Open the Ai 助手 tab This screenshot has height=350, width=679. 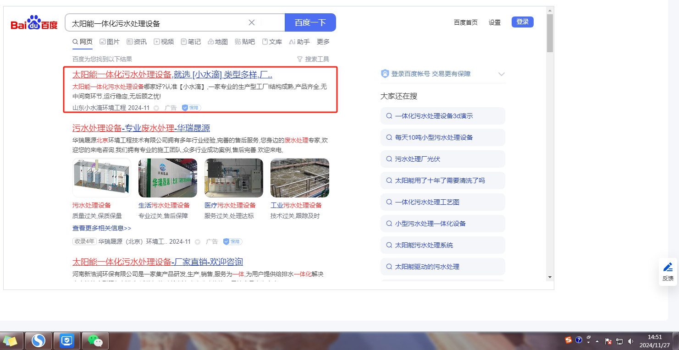coord(299,42)
